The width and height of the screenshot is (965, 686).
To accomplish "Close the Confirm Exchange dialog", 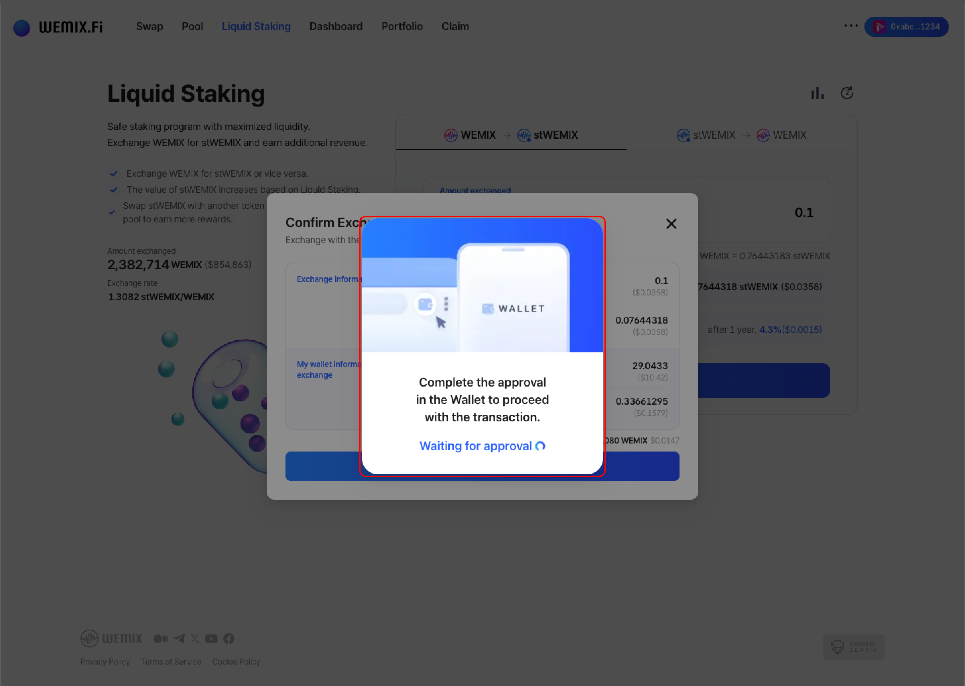I will (671, 224).
